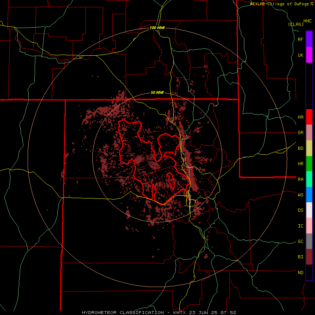315x315 pixels.
Task: Select the GR pink legend swatch
Action: pyautogui.click(x=309, y=133)
